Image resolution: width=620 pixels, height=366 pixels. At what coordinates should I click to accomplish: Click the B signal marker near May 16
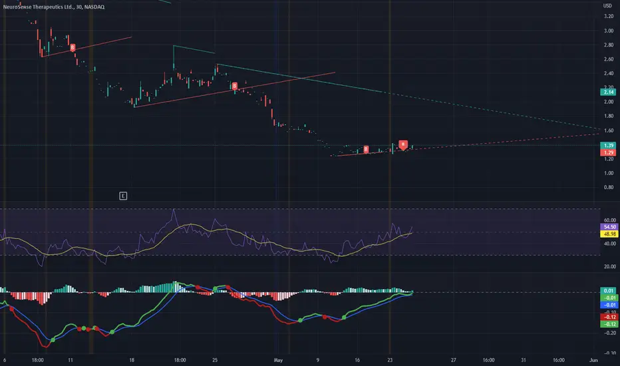(366, 149)
